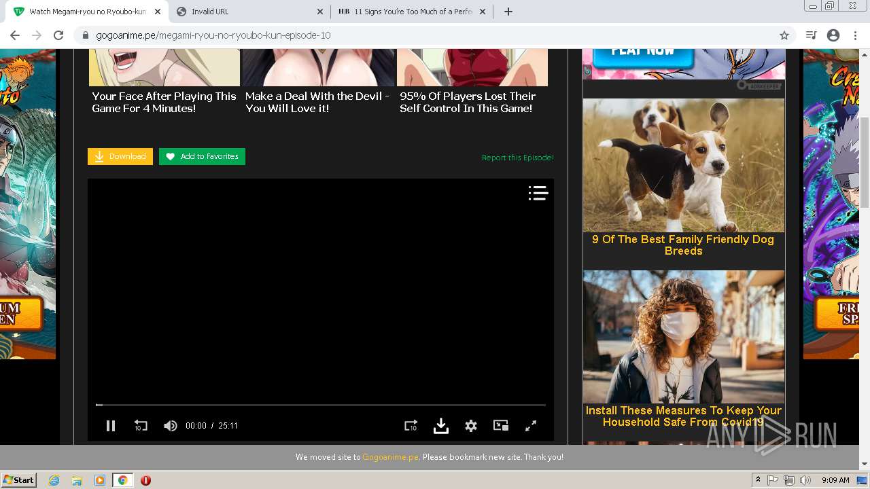
Task: Skip forward 10 seconds in the player
Action: (411, 426)
